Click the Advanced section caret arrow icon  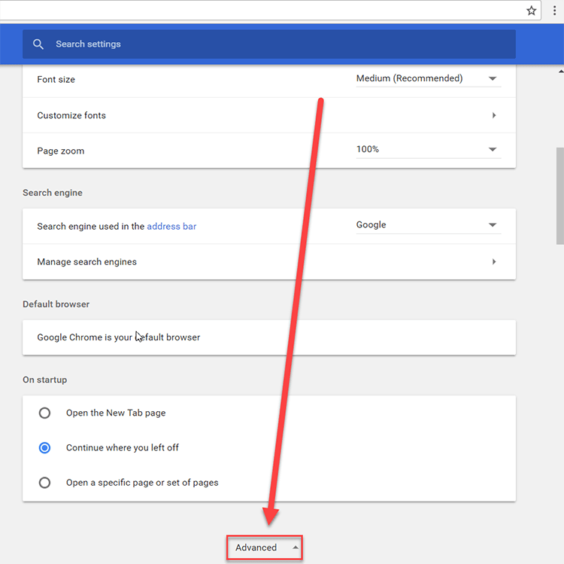(x=296, y=547)
